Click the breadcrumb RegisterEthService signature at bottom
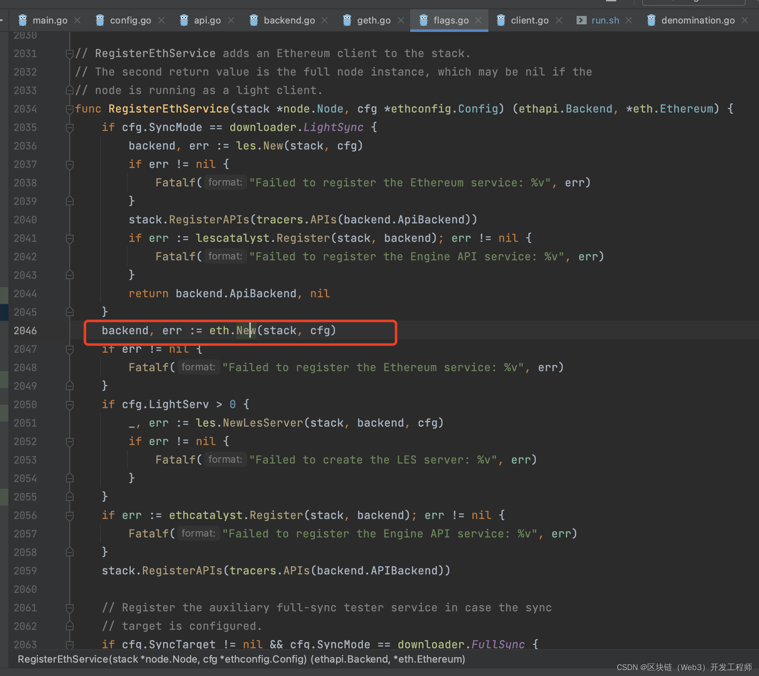Viewport: 759px width, 676px height. pyautogui.click(x=241, y=659)
